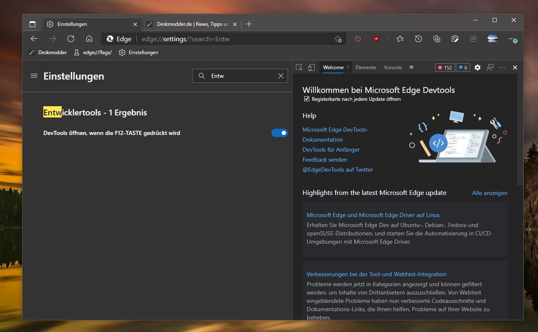Close the DevTools panel
Viewport: 538px width, 332px height.
tap(515, 67)
